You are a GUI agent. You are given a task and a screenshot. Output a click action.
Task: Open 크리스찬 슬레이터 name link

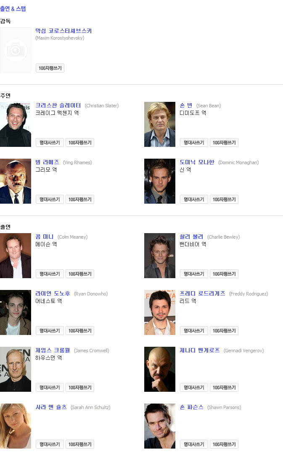58,105
